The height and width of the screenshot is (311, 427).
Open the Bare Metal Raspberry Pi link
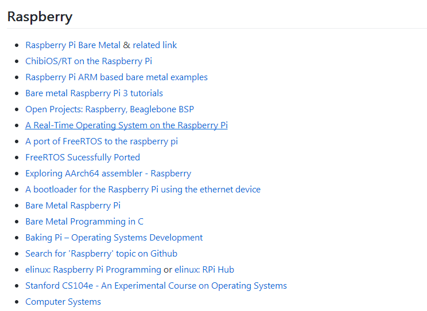[73, 206]
